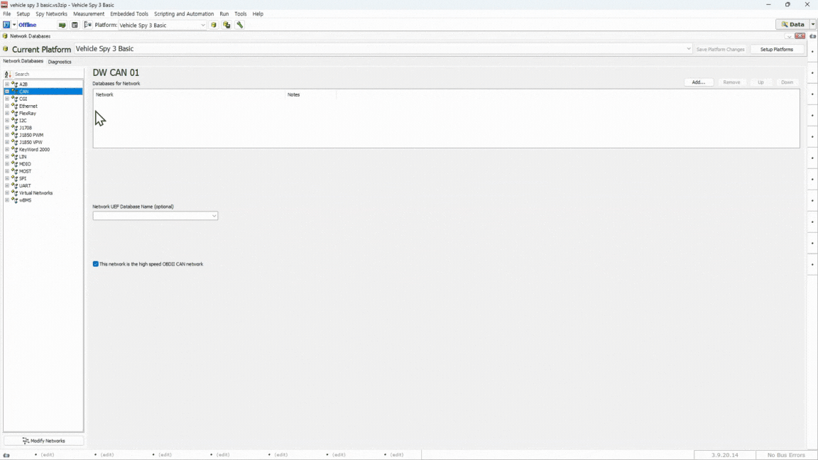The width and height of the screenshot is (818, 460).
Task: Click the wrench tool icon in toolbar
Action: (240, 25)
